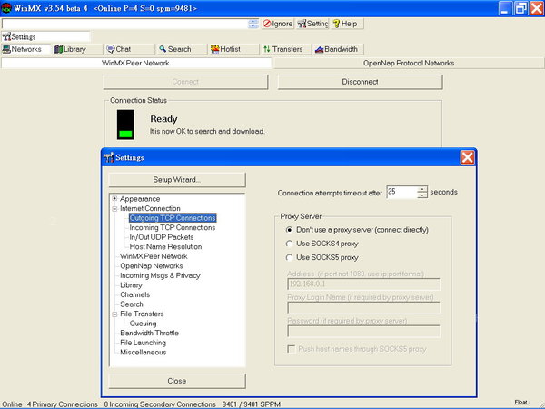Image resolution: width=545 pixels, height=409 pixels.
Task: Click the proxy Address field
Action: pos(363,284)
